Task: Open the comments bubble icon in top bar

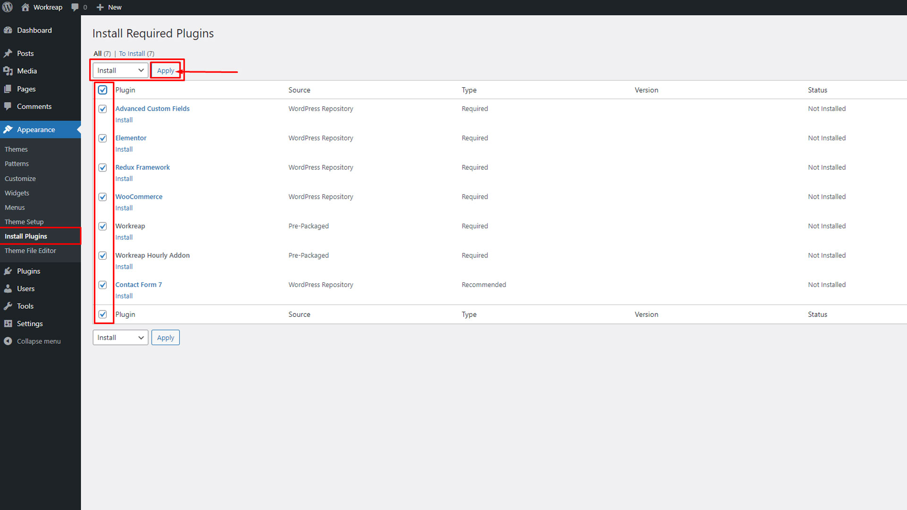Action: click(75, 7)
